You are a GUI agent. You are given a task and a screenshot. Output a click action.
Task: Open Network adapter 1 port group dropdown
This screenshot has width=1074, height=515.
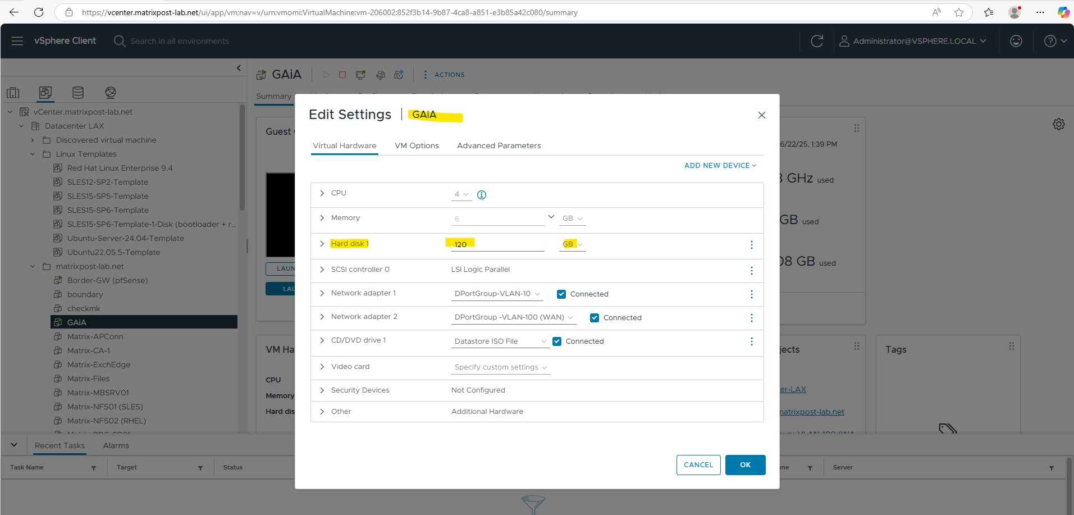click(x=497, y=294)
